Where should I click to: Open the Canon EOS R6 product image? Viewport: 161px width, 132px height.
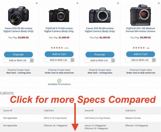[x=100, y=15]
